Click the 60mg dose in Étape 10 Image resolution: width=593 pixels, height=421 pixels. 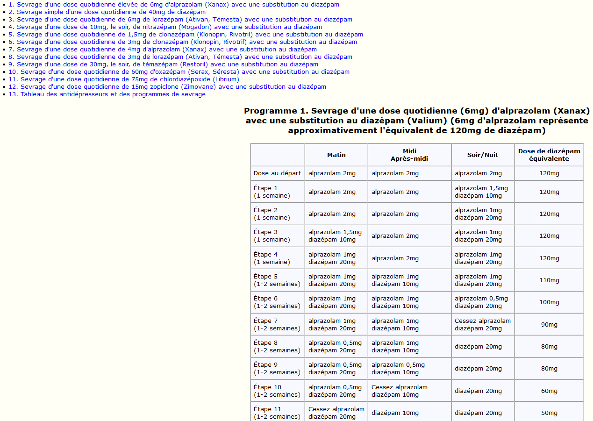click(549, 391)
